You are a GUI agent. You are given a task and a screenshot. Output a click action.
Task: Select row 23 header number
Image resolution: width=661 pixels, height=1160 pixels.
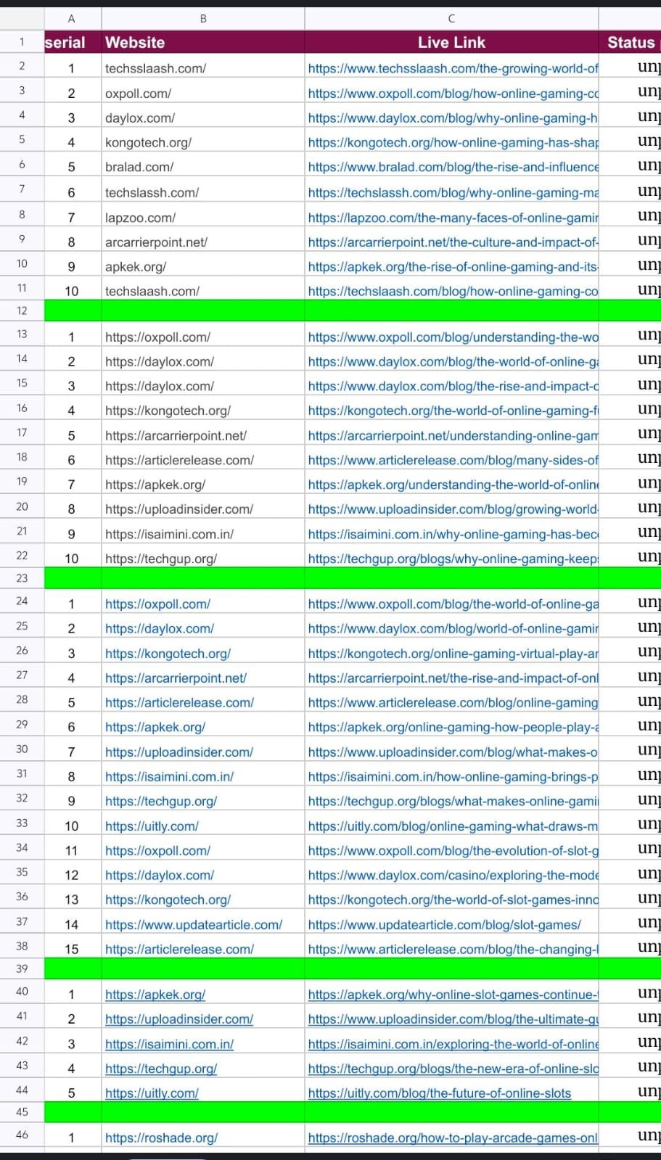(22, 578)
